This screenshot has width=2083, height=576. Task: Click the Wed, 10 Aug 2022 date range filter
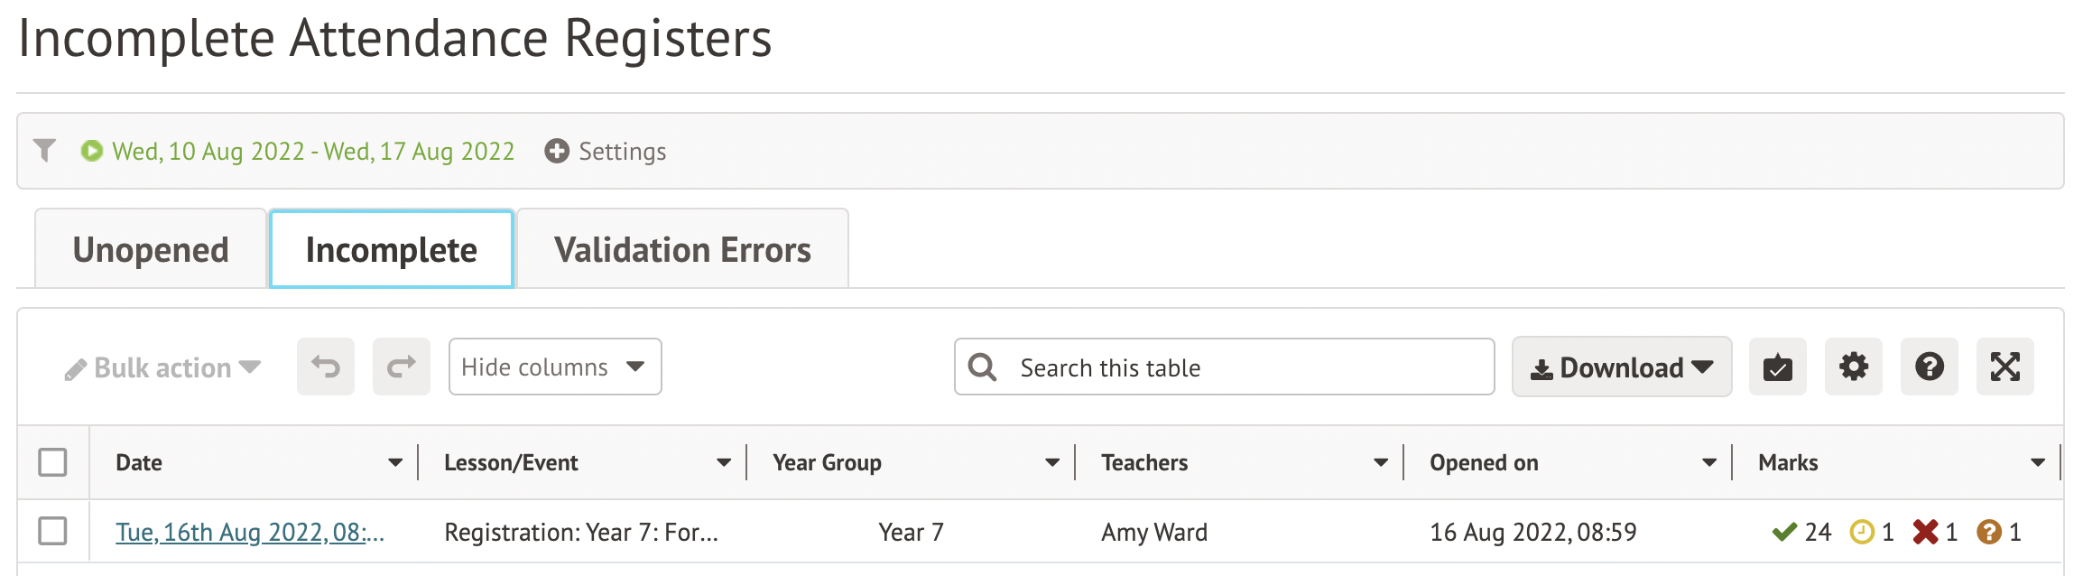312,151
